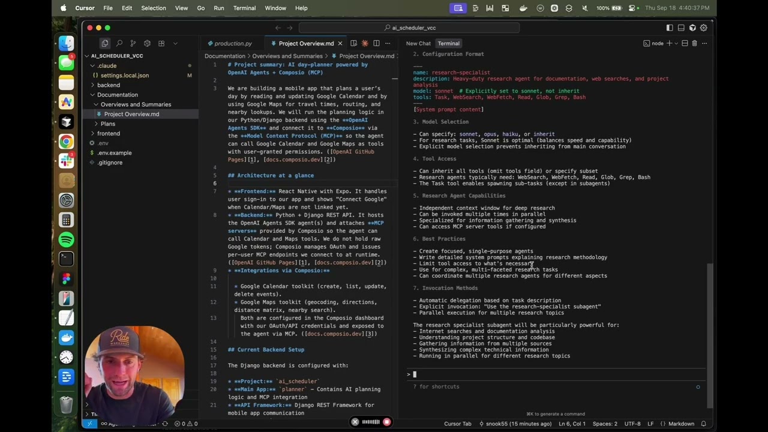This screenshot has height=432, width=768.
Task: Click the terminal prompt input line
Action: [x=555, y=374]
